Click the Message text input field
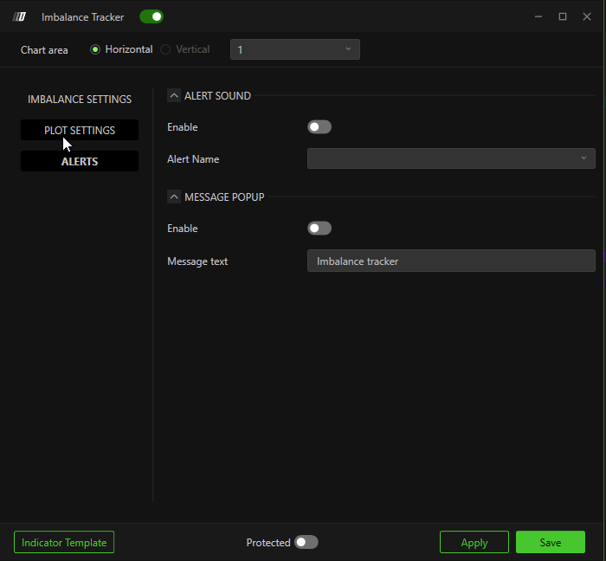This screenshot has width=606, height=561. (x=451, y=261)
